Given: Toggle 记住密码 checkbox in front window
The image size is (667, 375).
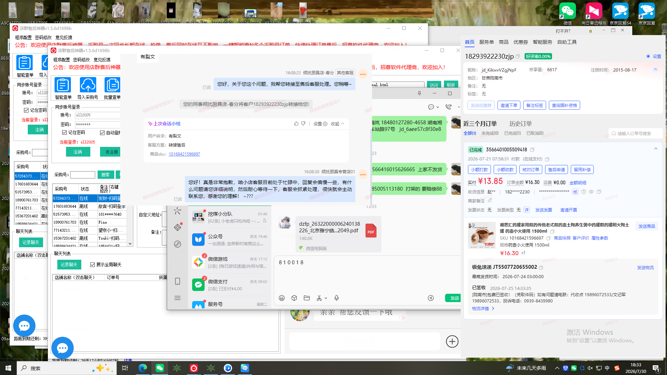Looking at the screenshot, I should click(65, 132).
